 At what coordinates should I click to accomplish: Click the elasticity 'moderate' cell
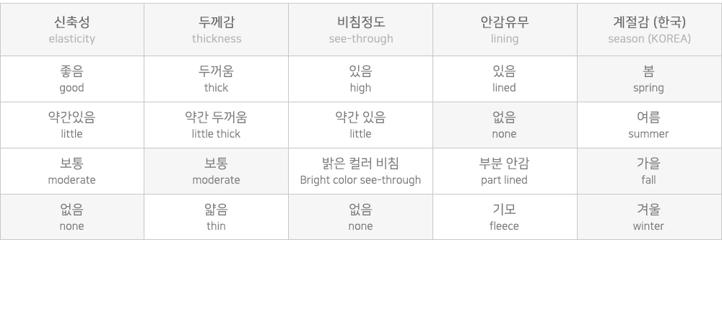point(72,171)
